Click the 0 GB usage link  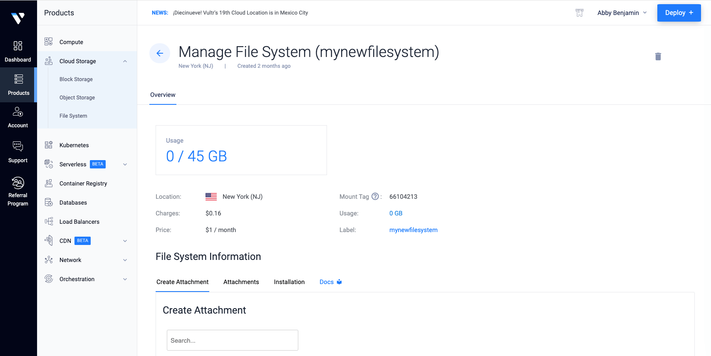coord(396,213)
